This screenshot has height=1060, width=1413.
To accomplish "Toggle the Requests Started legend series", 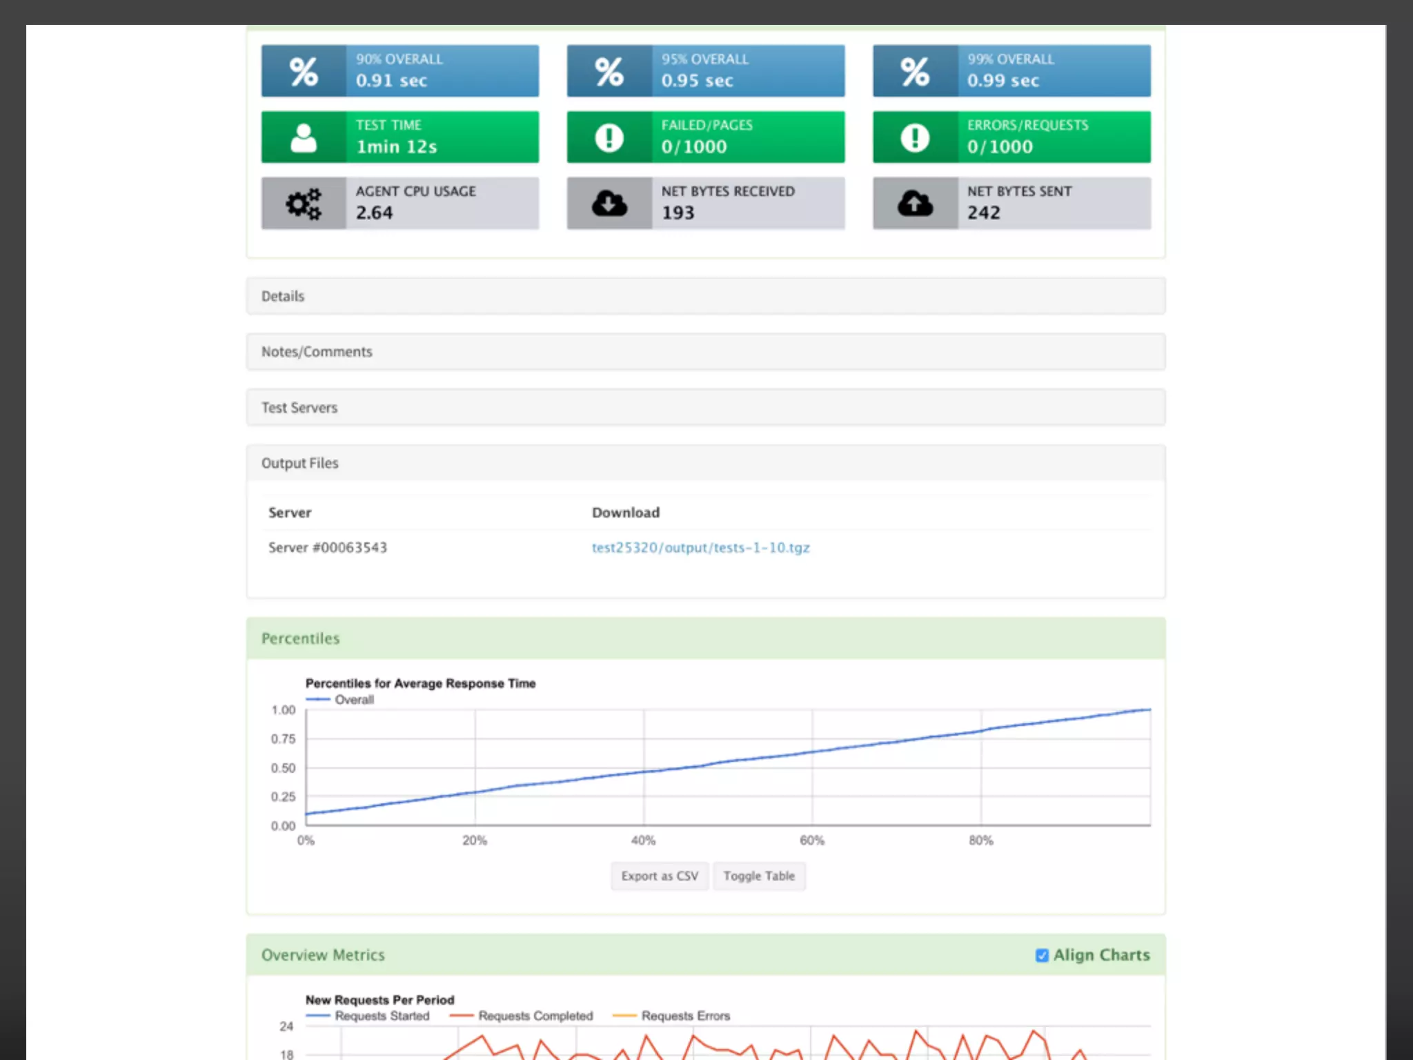I will (382, 1016).
